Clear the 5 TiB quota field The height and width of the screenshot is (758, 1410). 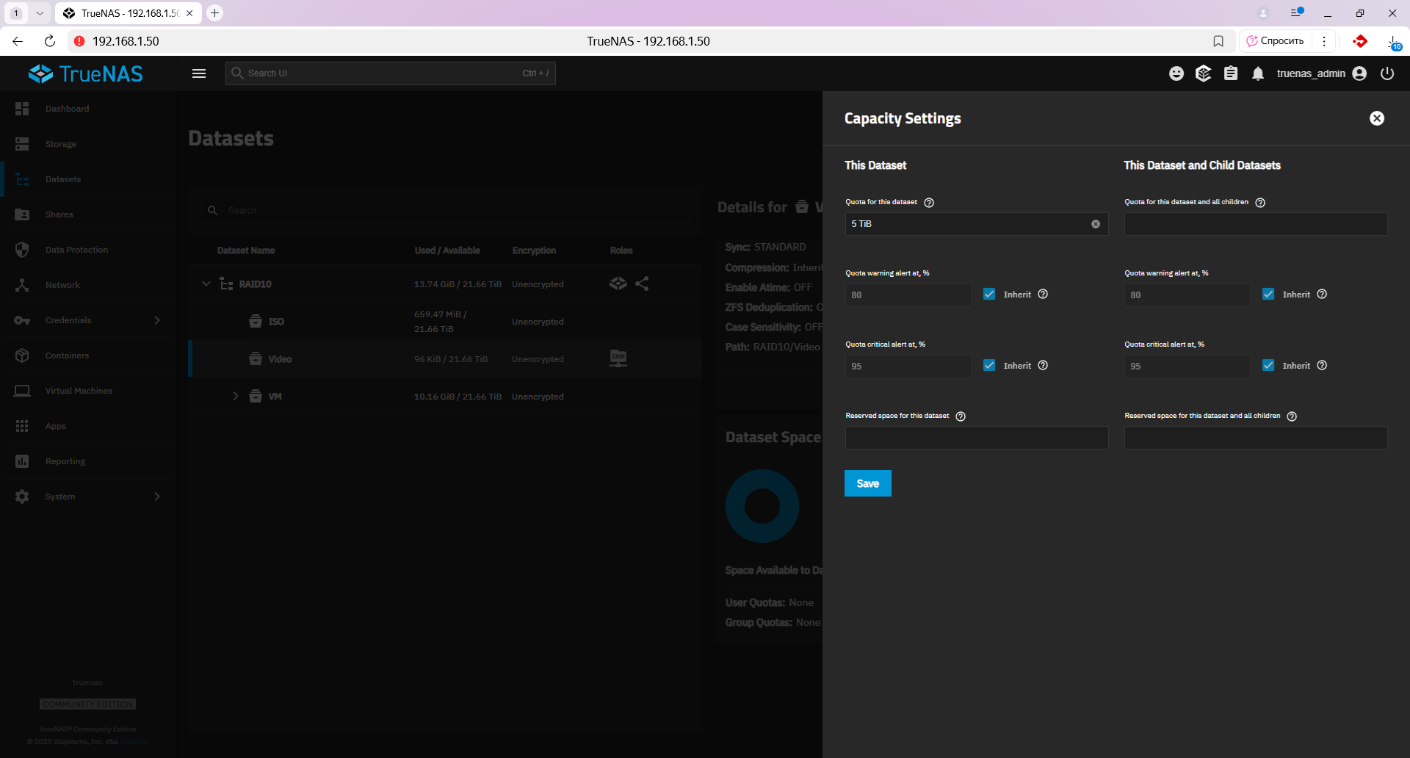click(1096, 224)
